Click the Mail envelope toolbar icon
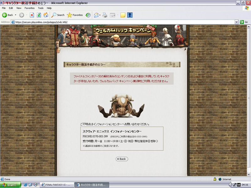The height and width of the screenshot is (188, 251). [x=96, y=15]
